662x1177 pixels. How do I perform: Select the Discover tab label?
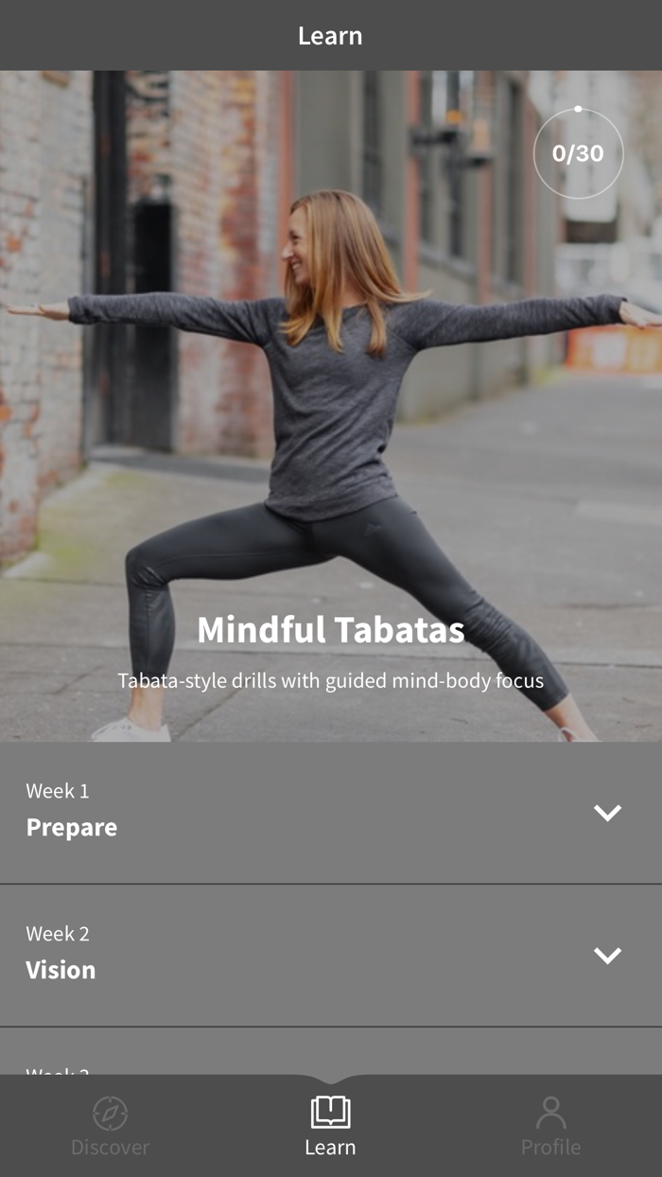[111, 1147]
